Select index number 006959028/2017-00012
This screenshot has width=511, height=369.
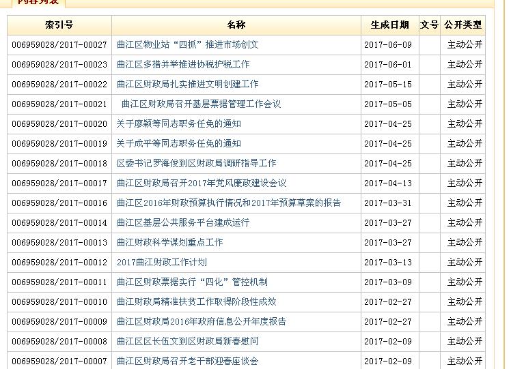click(59, 263)
